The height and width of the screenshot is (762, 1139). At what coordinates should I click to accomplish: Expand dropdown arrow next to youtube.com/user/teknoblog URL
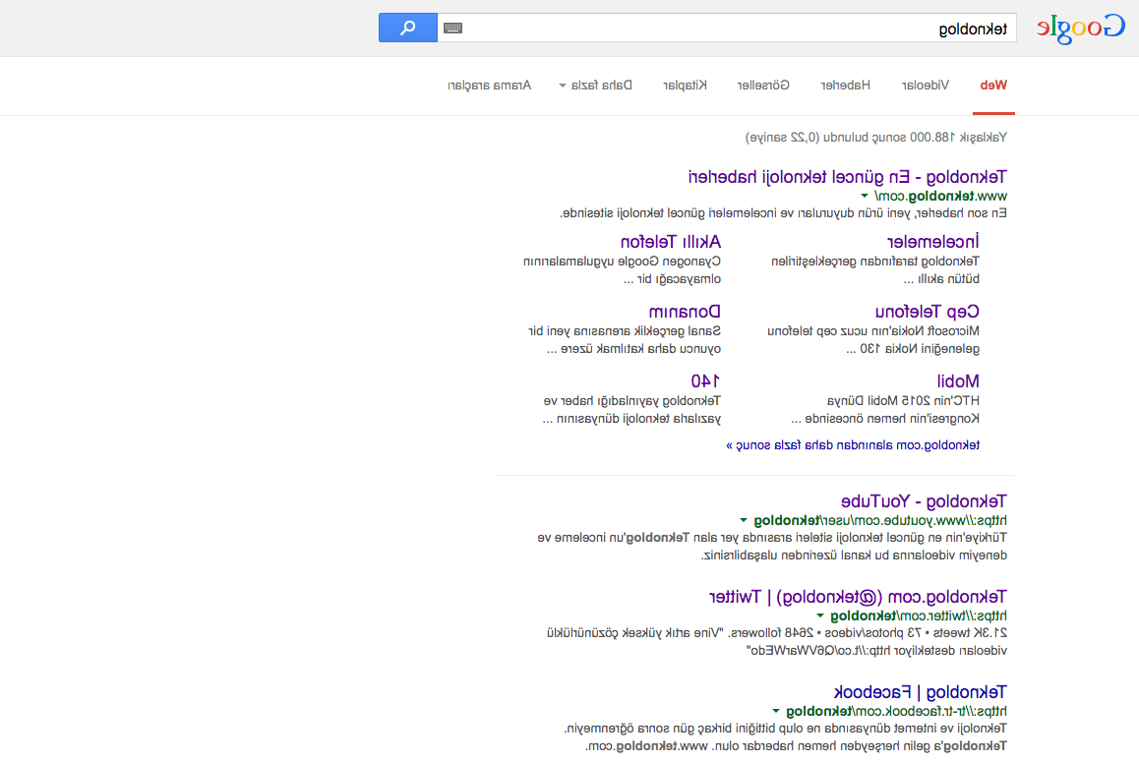pyautogui.click(x=744, y=520)
